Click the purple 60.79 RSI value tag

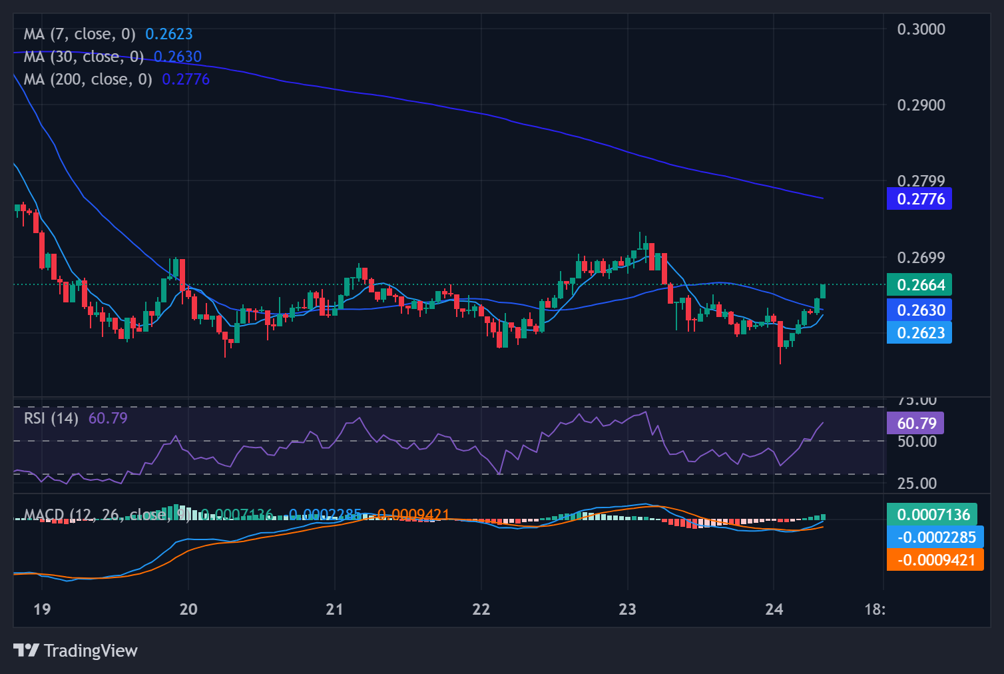pyautogui.click(x=915, y=424)
